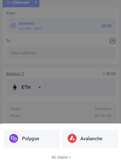
Task: Open the ETH token selector arrow
Action: 39,87
